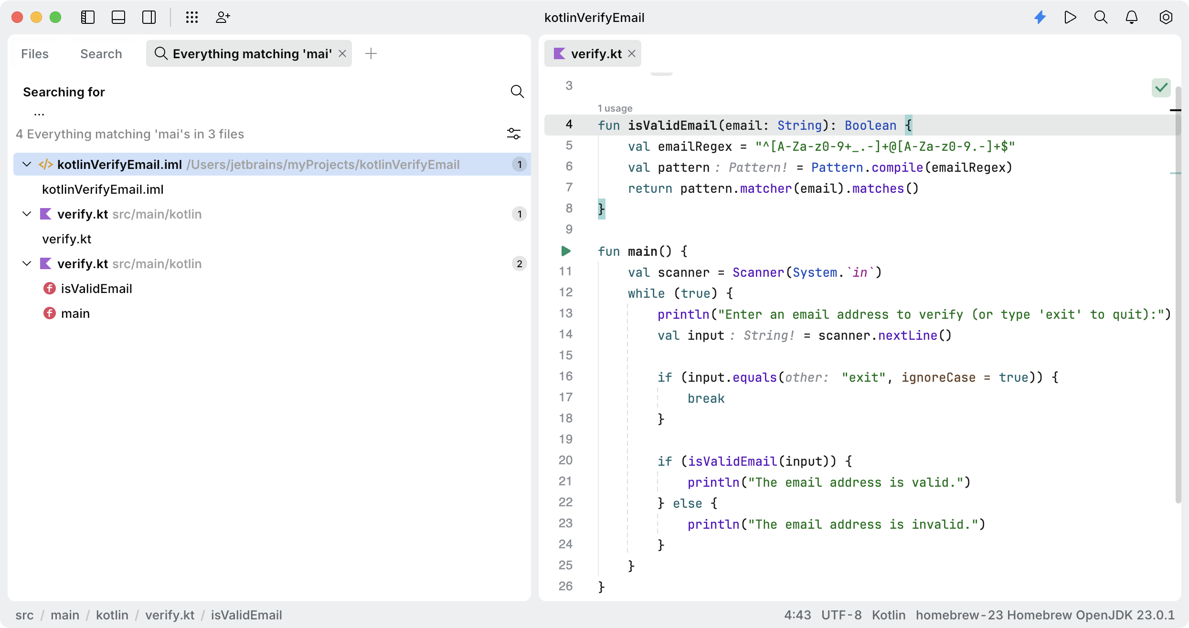Open the notifications bell
The image size is (1189, 628).
coord(1132,18)
